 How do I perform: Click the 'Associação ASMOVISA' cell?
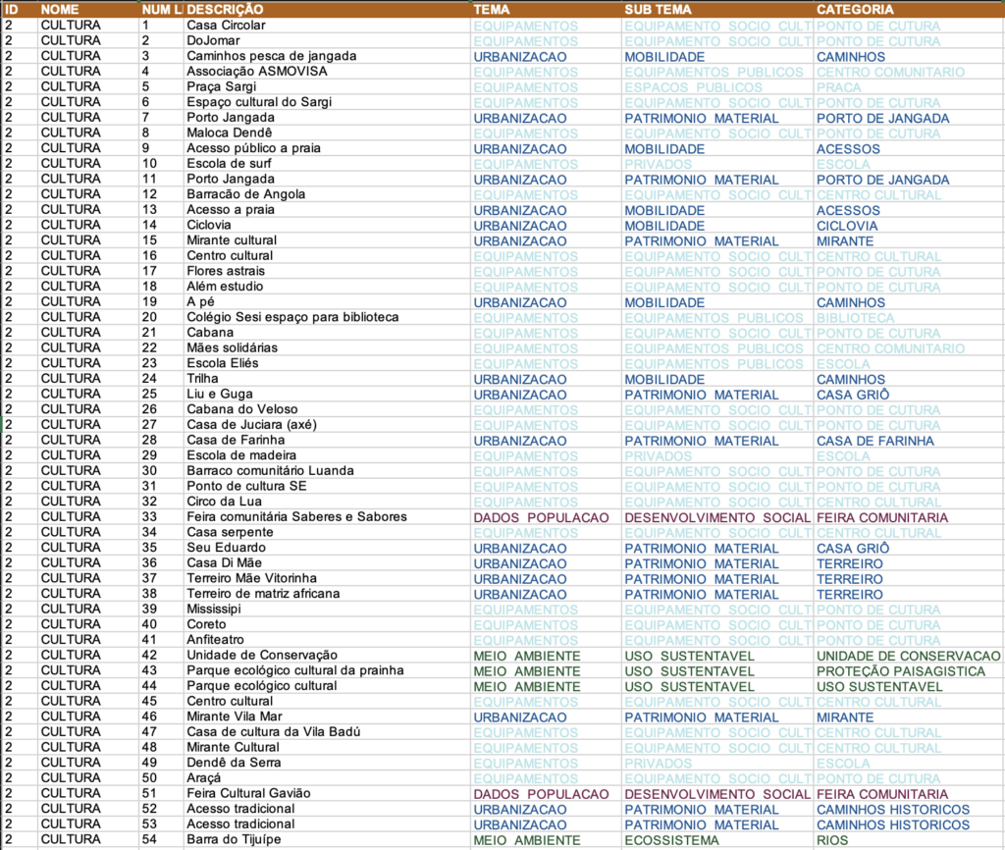coord(257,72)
